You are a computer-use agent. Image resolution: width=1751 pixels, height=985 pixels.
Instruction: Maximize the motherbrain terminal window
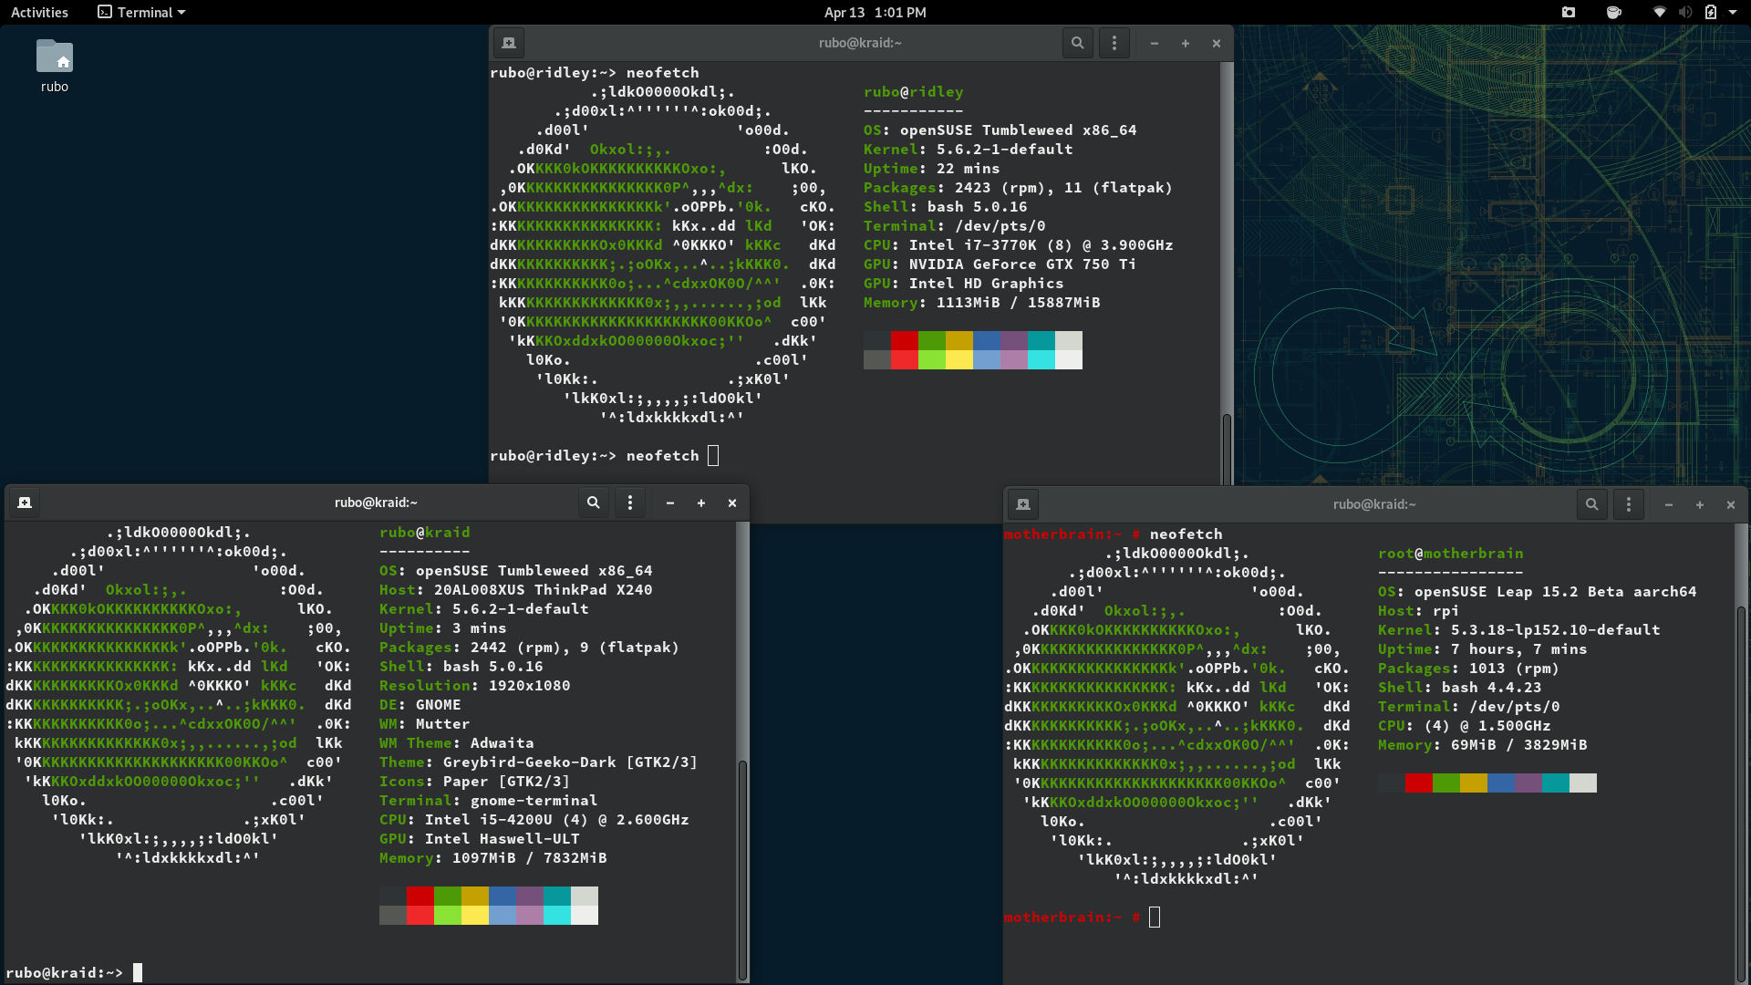coord(1700,504)
